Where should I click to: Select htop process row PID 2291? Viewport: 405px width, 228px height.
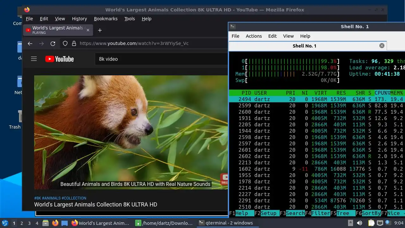pyautogui.click(x=317, y=200)
